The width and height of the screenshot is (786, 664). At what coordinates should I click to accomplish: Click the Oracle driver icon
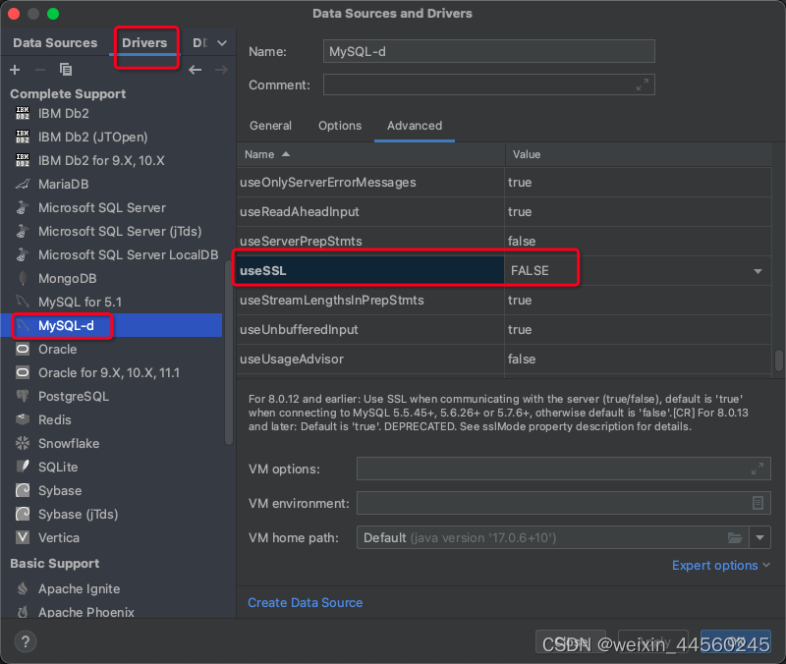pyautogui.click(x=23, y=349)
